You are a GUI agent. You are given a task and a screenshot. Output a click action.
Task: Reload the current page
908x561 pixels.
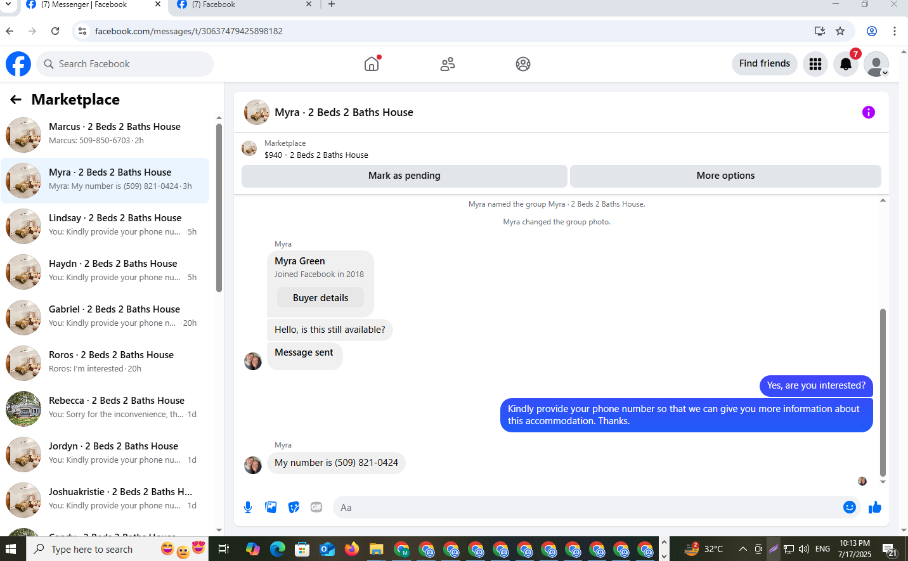coord(55,31)
